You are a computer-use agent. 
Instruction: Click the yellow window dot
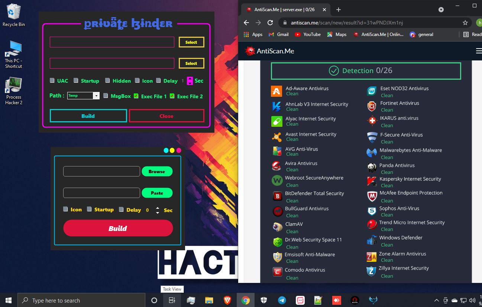(x=172, y=150)
